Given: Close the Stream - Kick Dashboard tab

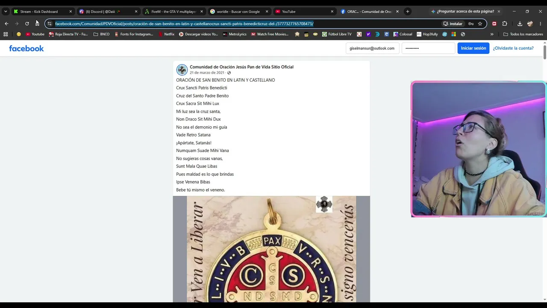Looking at the screenshot, I should [x=71, y=12].
